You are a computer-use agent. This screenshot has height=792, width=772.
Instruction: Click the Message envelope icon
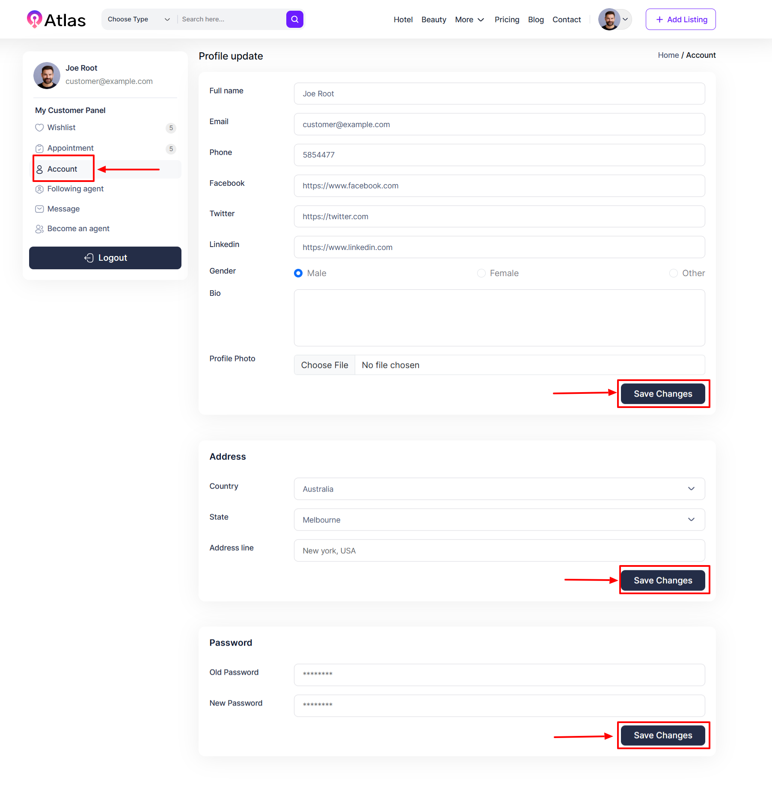click(x=39, y=209)
